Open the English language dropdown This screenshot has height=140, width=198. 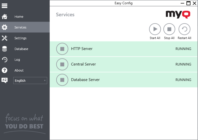[x=30, y=80]
